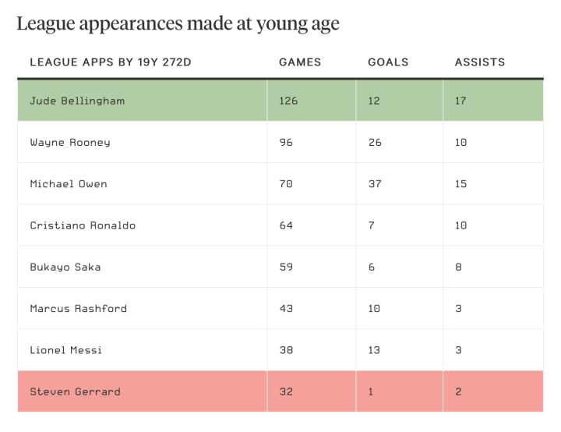Select the Assists column header
Image resolution: width=561 pixels, height=432 pixels.
(480, 62)
